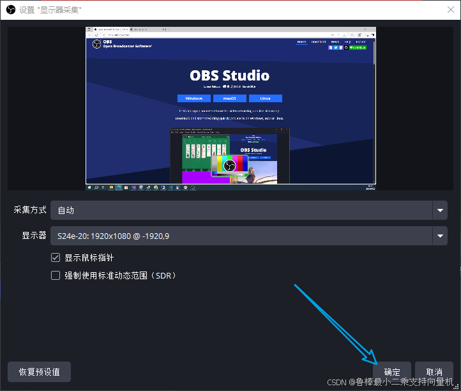The width and height of the screenshot is (461, 391).
Task: Click the 显示器 label
Action: click(34, 235)
